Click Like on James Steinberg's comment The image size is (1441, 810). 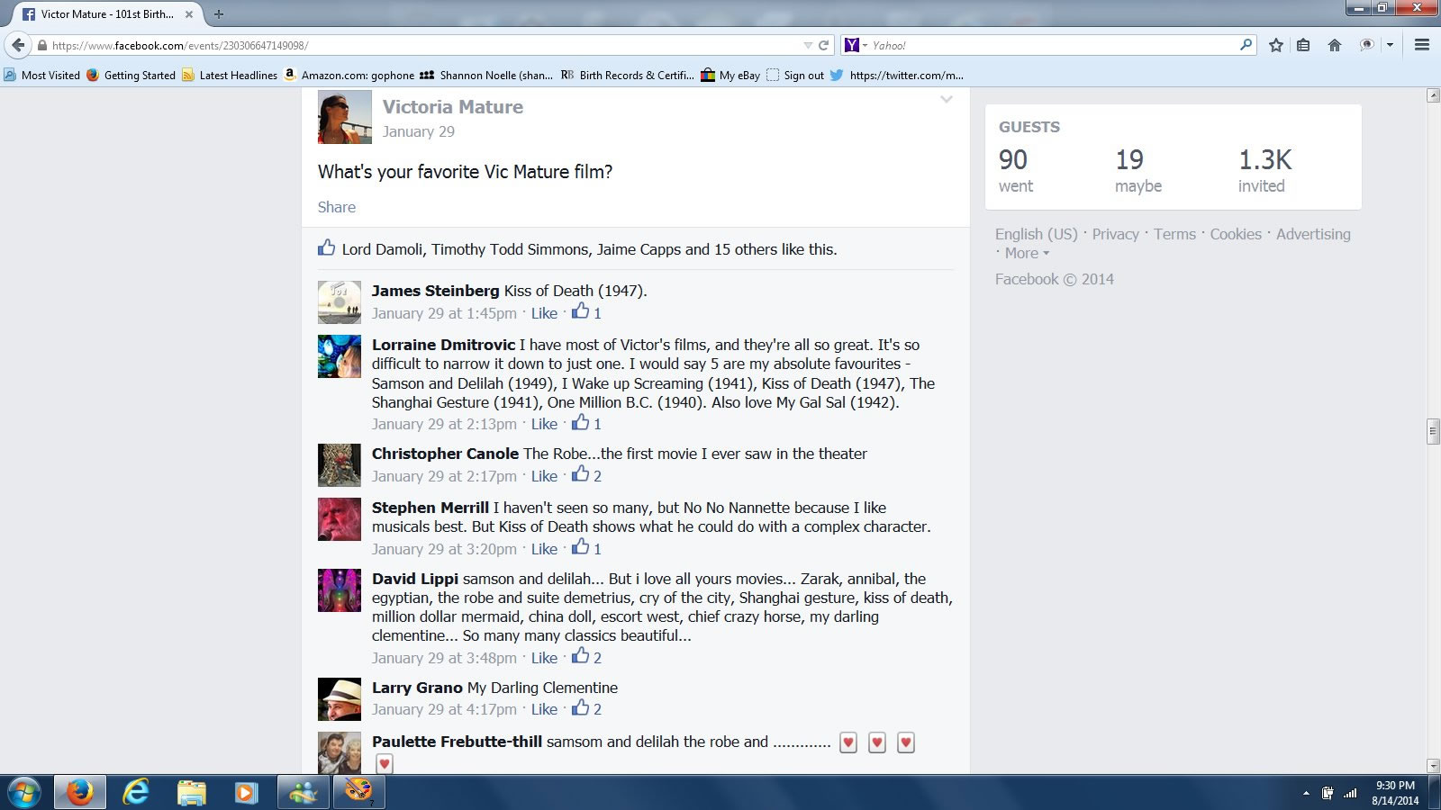point(544,313)
